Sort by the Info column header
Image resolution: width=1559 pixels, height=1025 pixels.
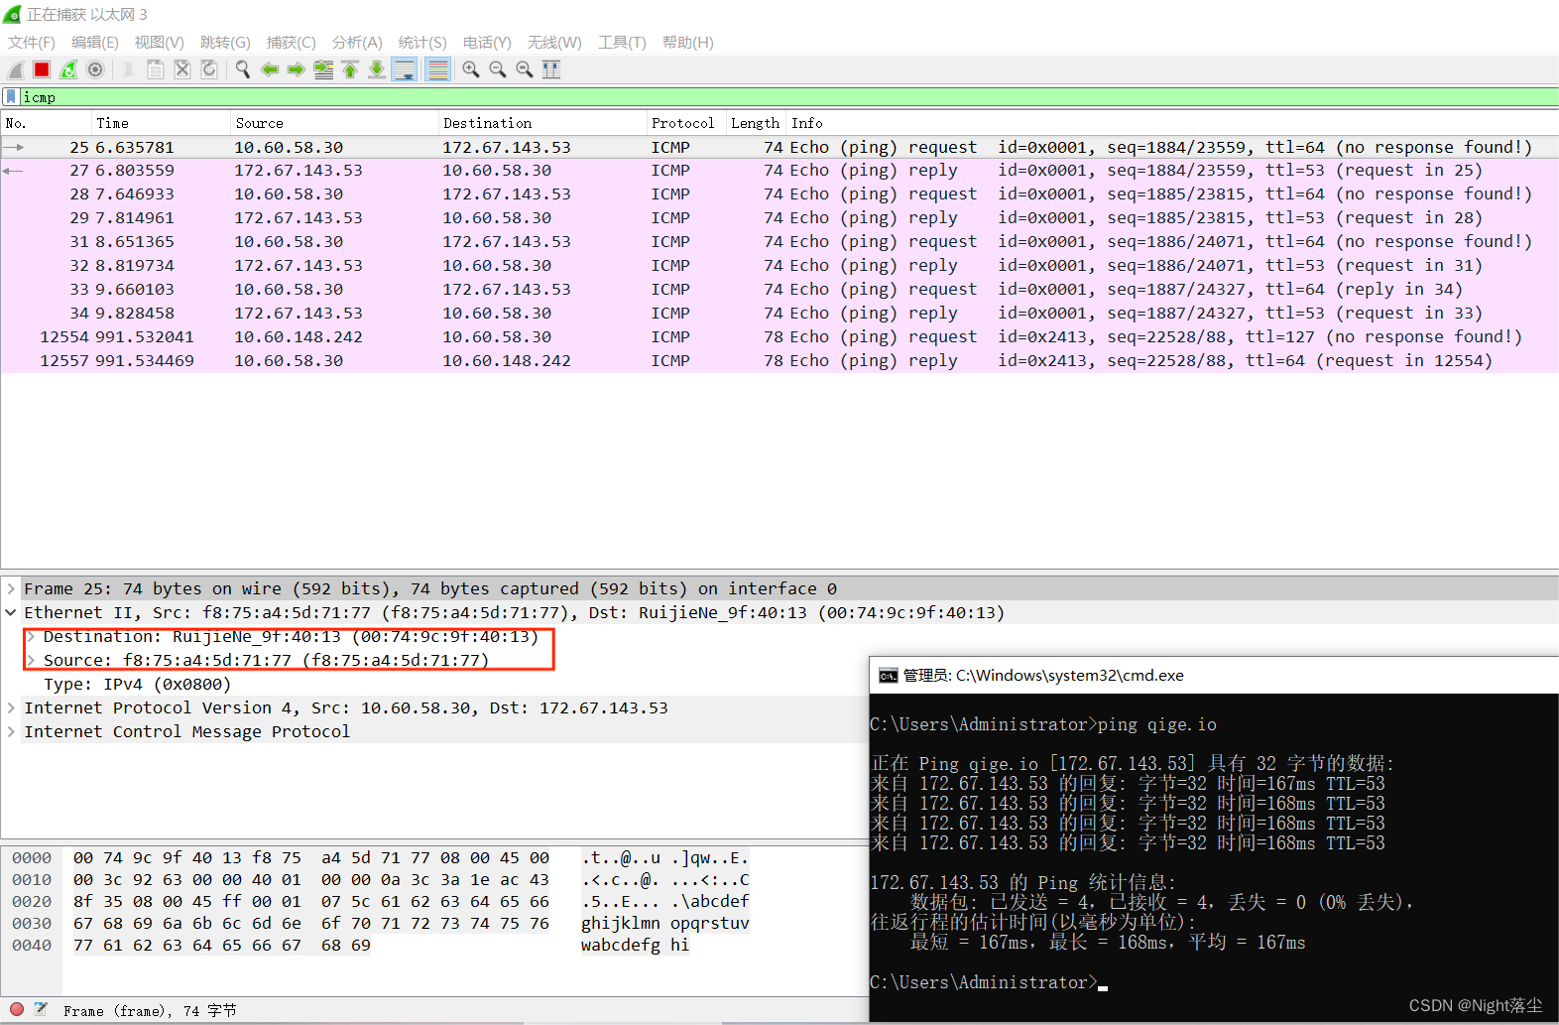1172,123
